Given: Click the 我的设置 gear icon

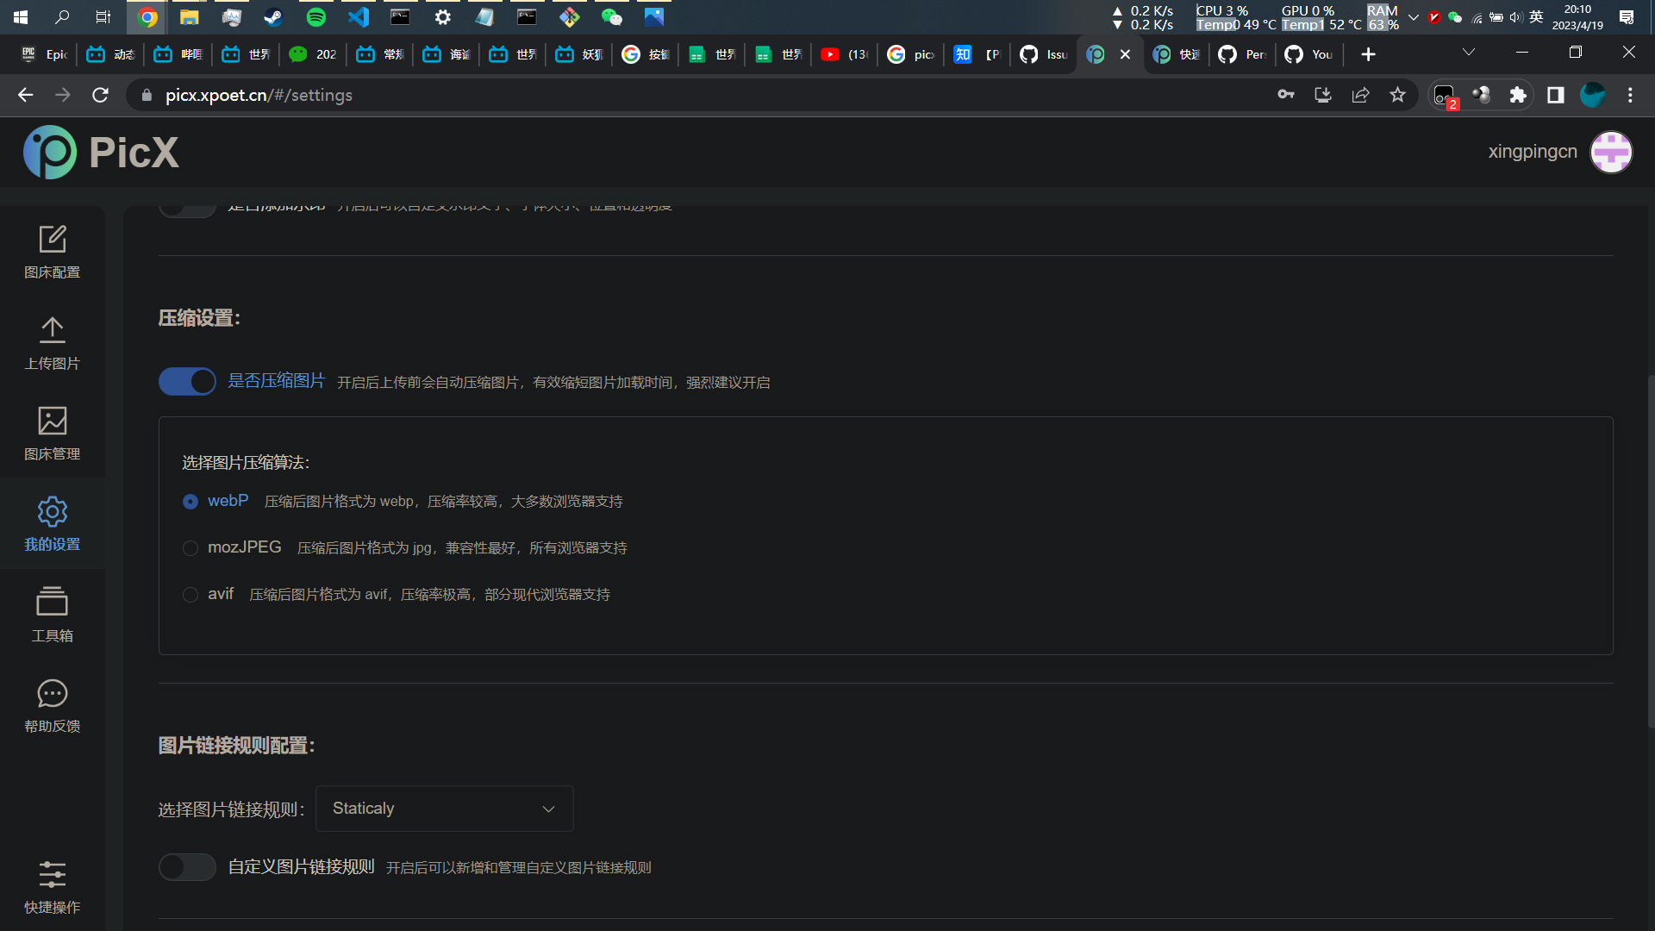Looking at the screenshot, I should [52, 512].
